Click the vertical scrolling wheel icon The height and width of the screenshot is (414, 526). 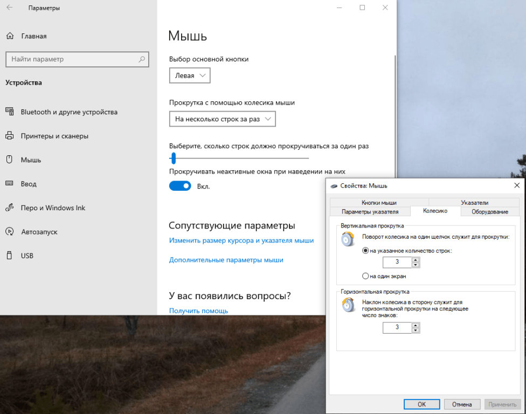point(348,239)
